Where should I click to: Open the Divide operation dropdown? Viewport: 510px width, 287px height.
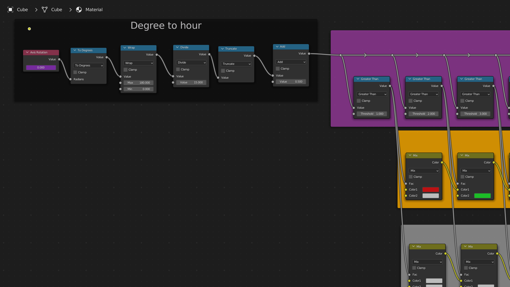tap(191, 63)
